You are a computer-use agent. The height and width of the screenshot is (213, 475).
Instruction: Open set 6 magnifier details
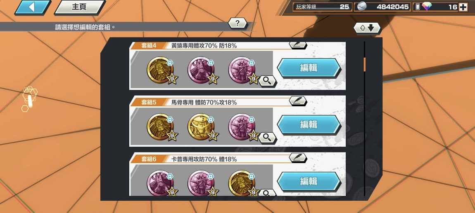[267, 192]
